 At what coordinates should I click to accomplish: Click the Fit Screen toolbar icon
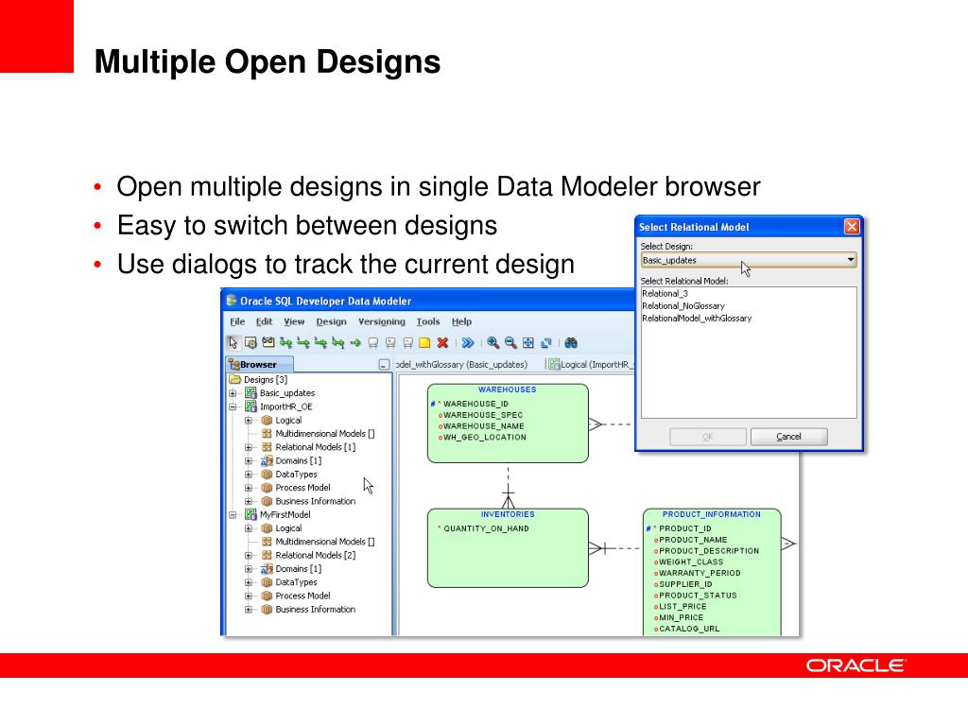tap(528, 342)
